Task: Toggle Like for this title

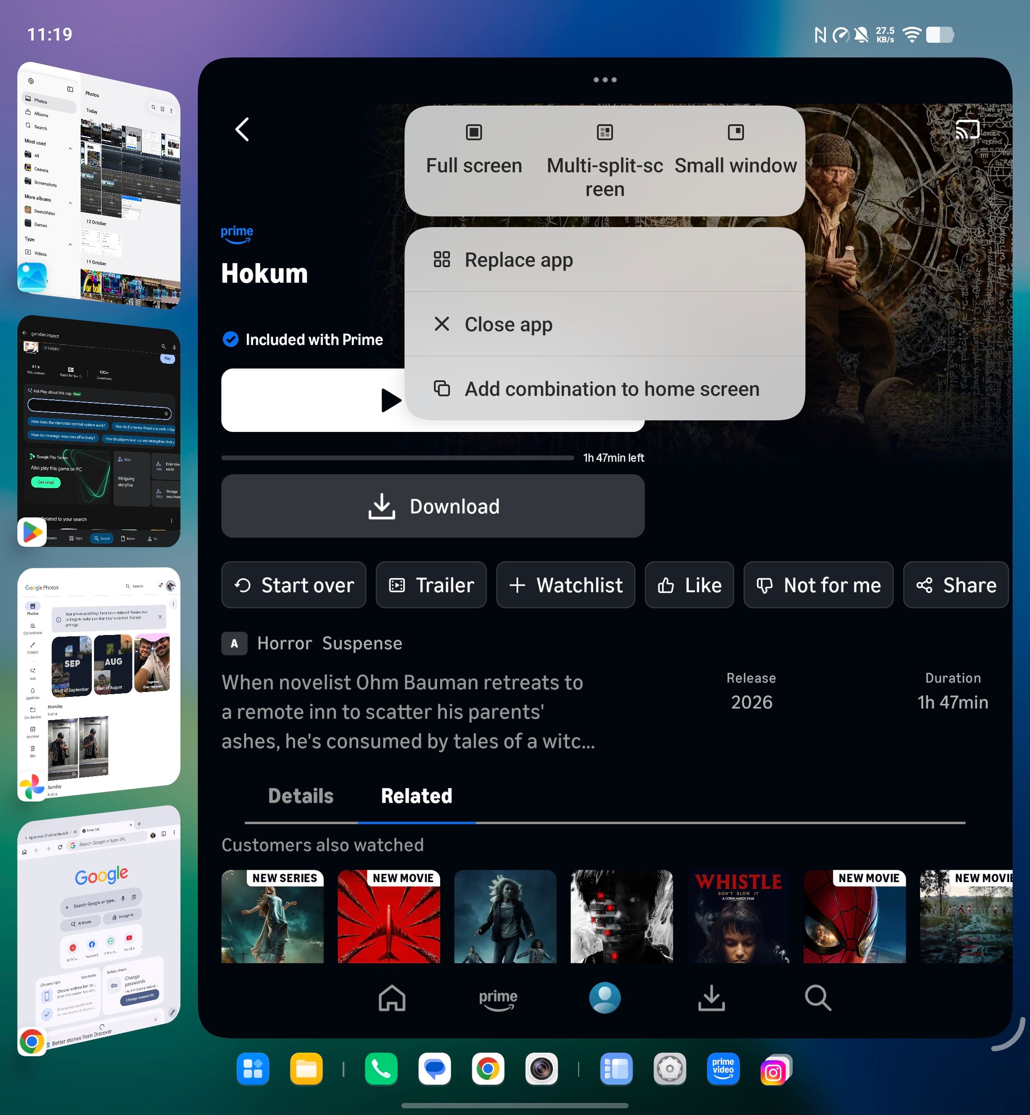Action: coord(689,585)
